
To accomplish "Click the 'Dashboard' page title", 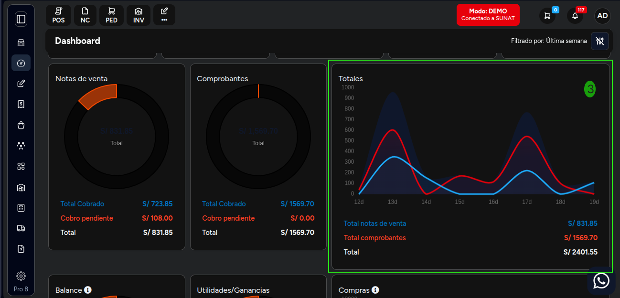I will tap(77, 41).
